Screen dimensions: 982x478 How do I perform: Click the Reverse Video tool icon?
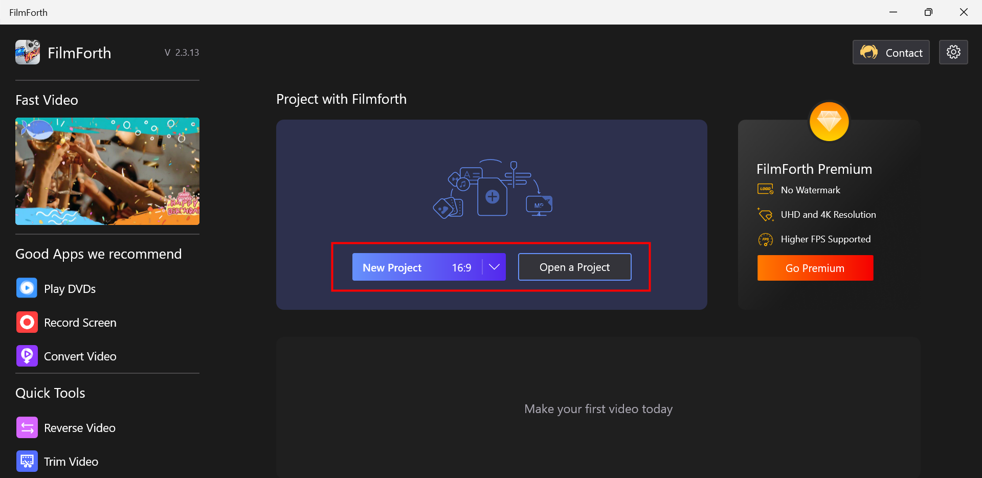(27, 427)
